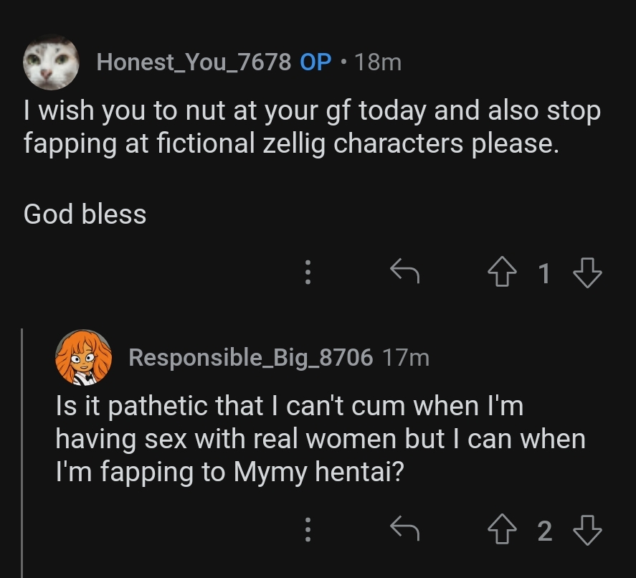Click reply arrow on Responsible_Big_8706's comment

[x=404, y=529]
